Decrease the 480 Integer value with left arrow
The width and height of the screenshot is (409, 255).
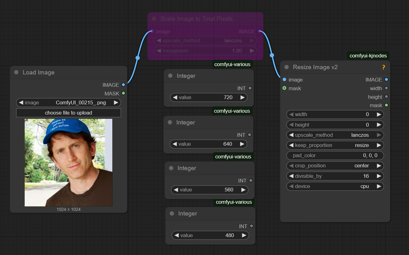(x=177, y=235)
